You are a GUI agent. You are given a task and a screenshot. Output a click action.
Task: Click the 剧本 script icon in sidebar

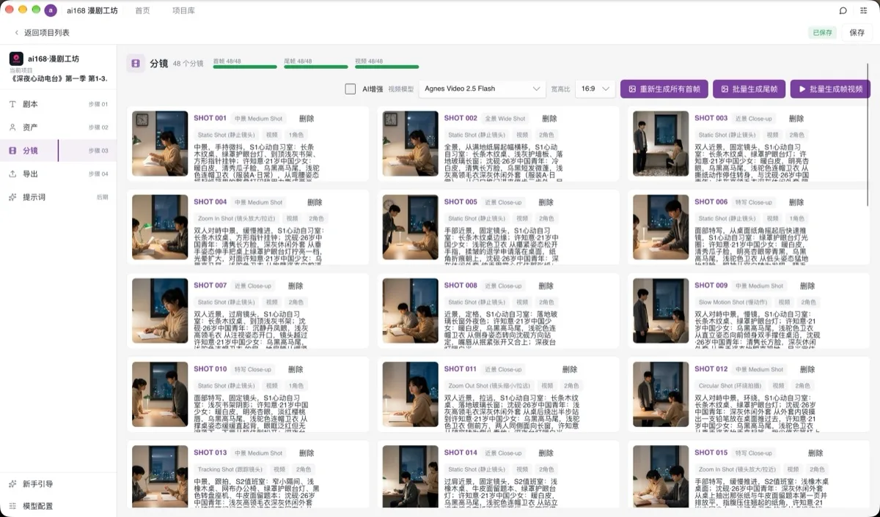click(12, 104)
